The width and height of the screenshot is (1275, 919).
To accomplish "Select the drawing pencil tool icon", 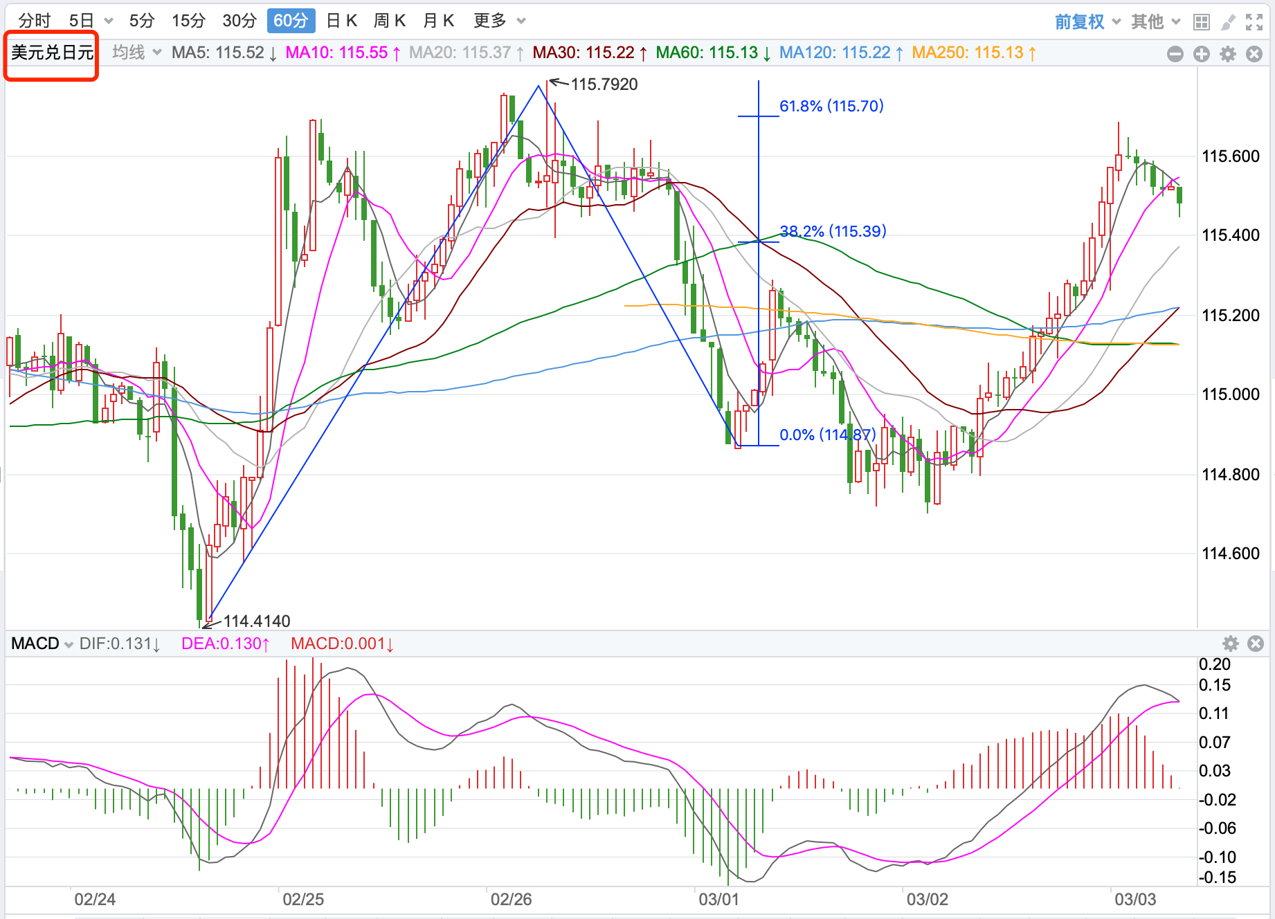I will coord(1228,22).
